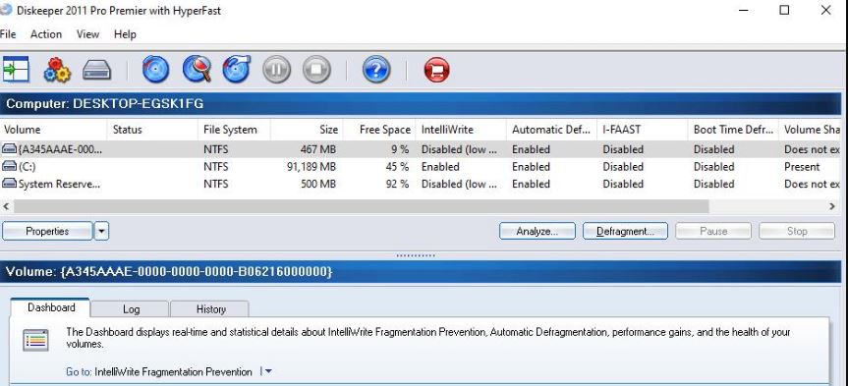Viewport: 848px width, 386px height.
Task: Click the greyed pause toolbar icon
Action: click(x=277, y=70)
